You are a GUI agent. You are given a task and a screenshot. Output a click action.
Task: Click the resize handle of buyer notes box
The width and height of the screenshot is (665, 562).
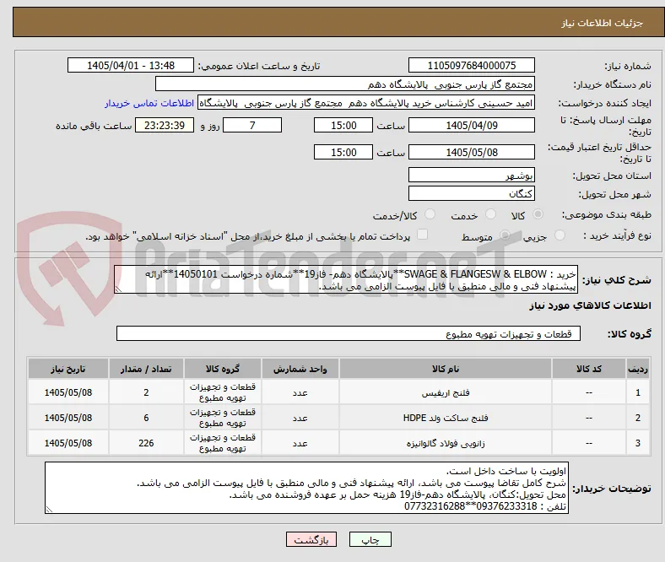point(49,509)
